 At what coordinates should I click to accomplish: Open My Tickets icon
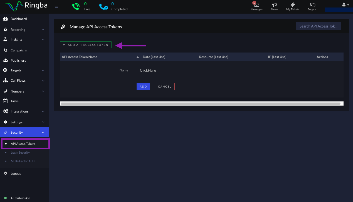(x=293, y=5)
